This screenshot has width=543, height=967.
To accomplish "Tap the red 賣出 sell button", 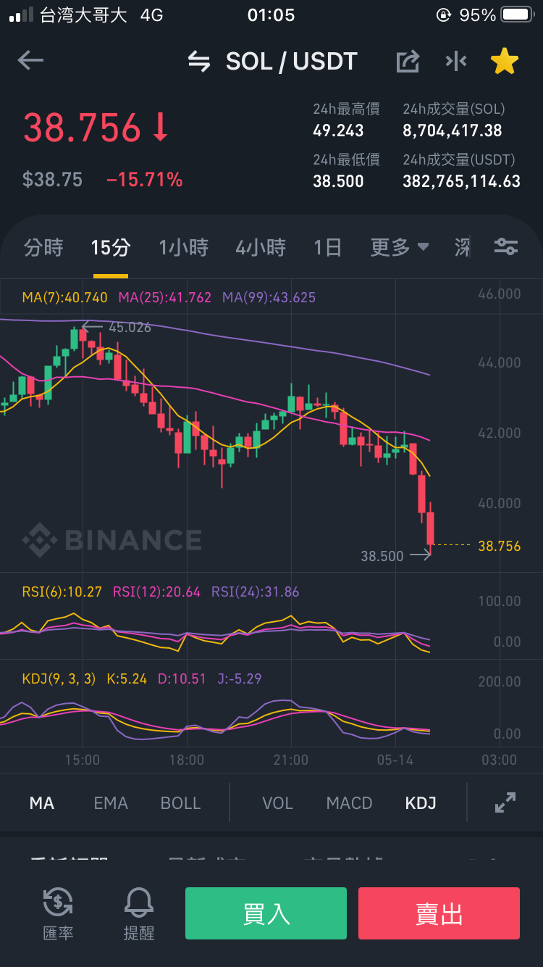I will click(x=439, y=913).
